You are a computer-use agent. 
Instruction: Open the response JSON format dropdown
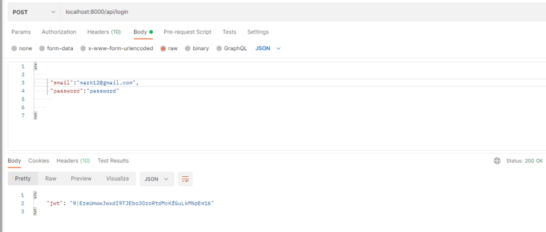[157, 179]
